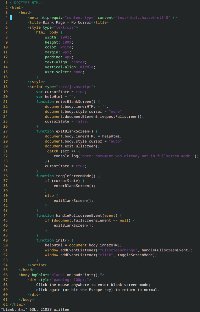
Task: Place cursor on "http-equiv" meta attribute
Action: (x=51, y=17)
